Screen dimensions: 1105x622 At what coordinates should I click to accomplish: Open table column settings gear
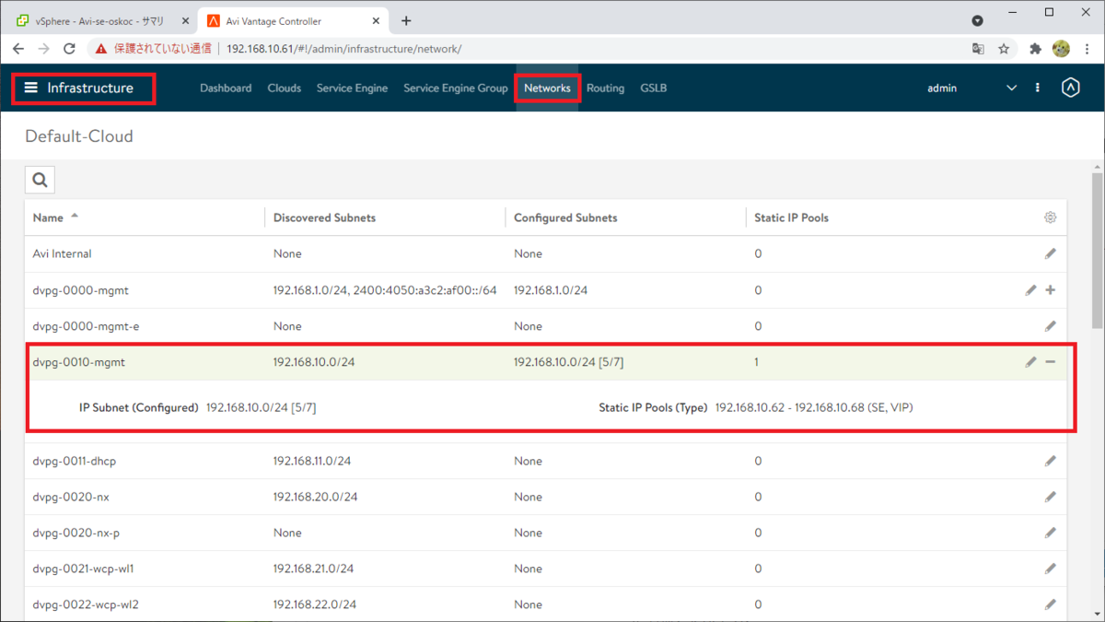[x=1050, y=217]
